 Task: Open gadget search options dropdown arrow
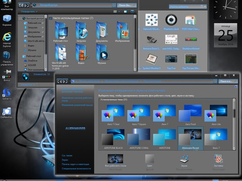(205, 6)
